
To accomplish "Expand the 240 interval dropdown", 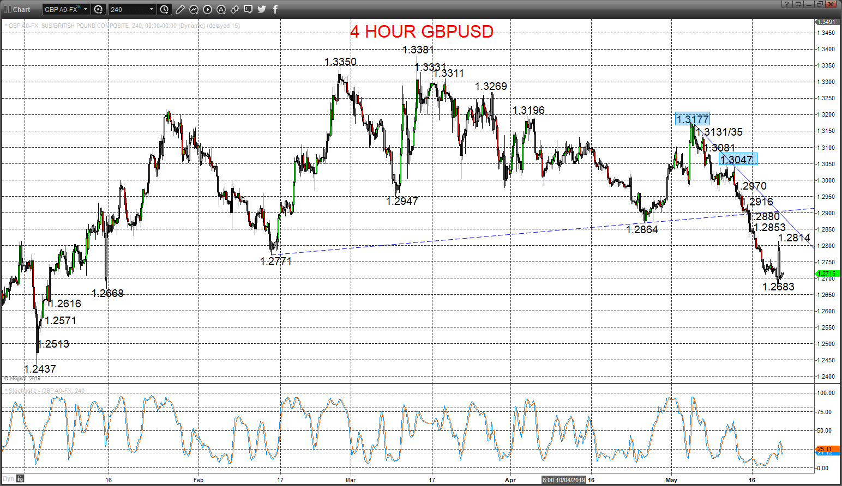I will click(x=152, y=9).
